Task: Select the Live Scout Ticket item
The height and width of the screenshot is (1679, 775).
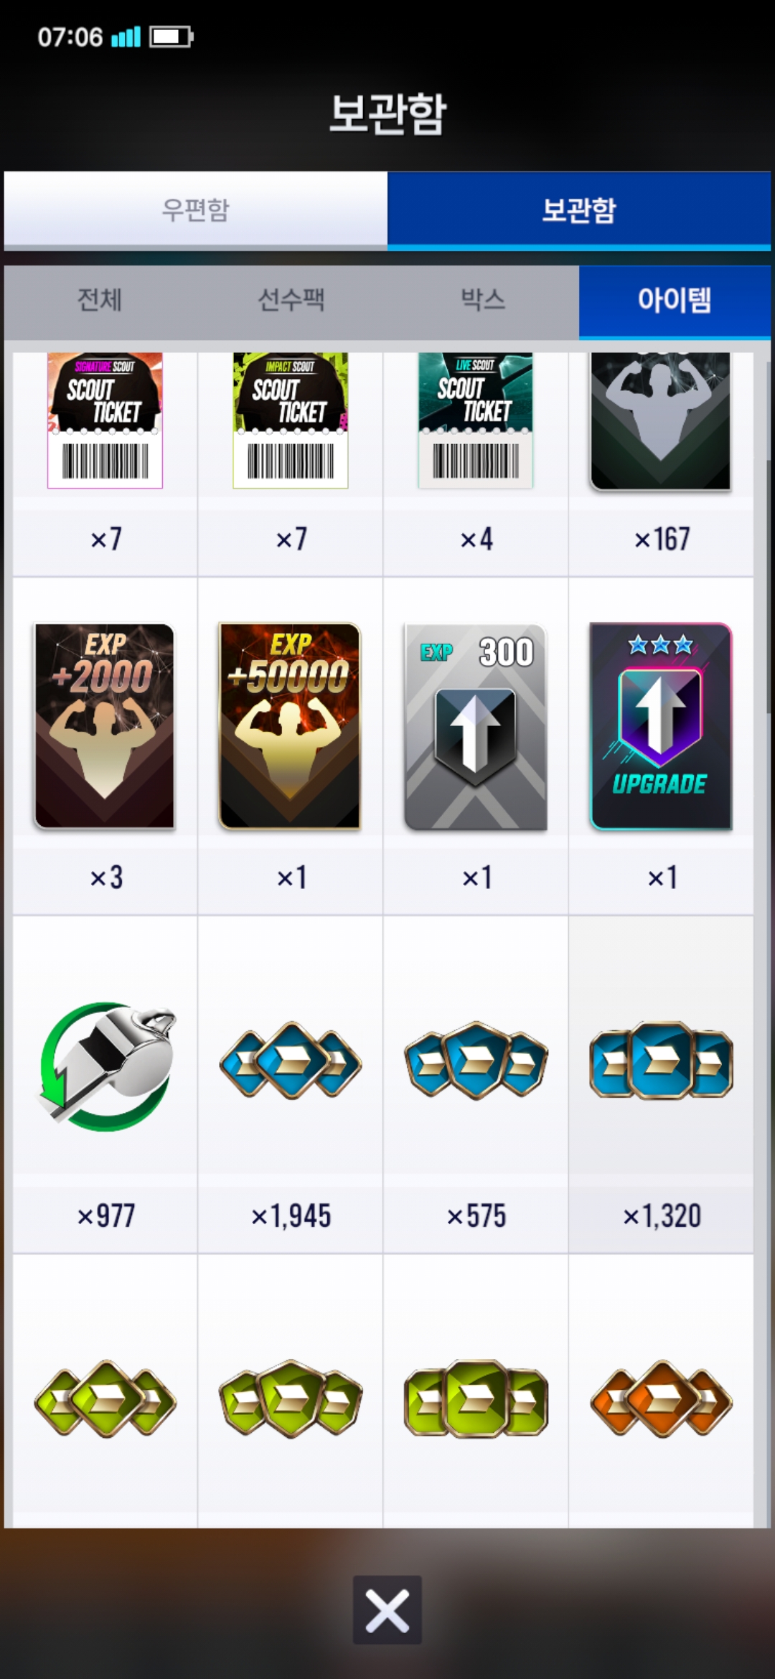Action: pyautogui.click(x=476, y=420)
